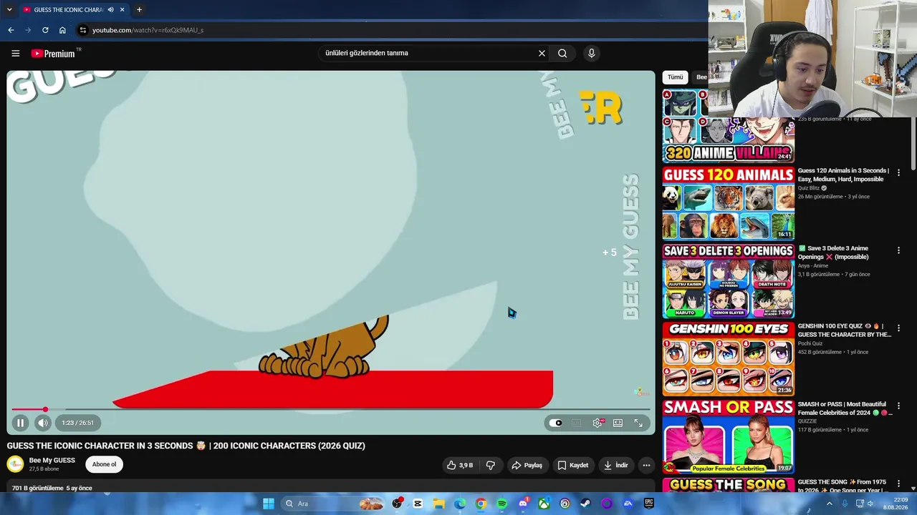The image size is (917, 515).
Task: Go back with the browser back arrow
Action: 11,30
